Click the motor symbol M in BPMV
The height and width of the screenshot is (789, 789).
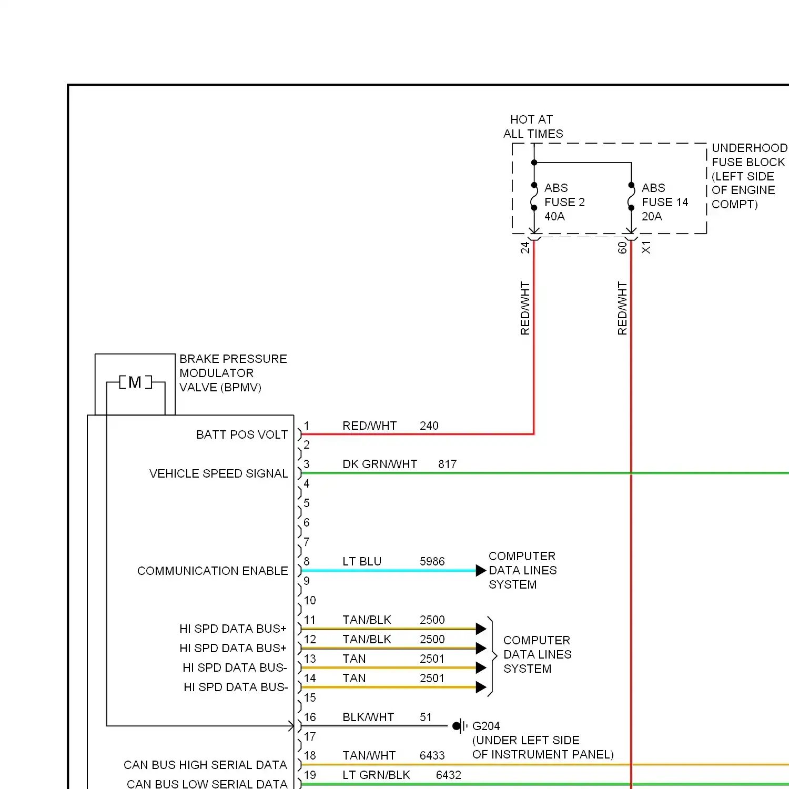[x=135, y=382]
